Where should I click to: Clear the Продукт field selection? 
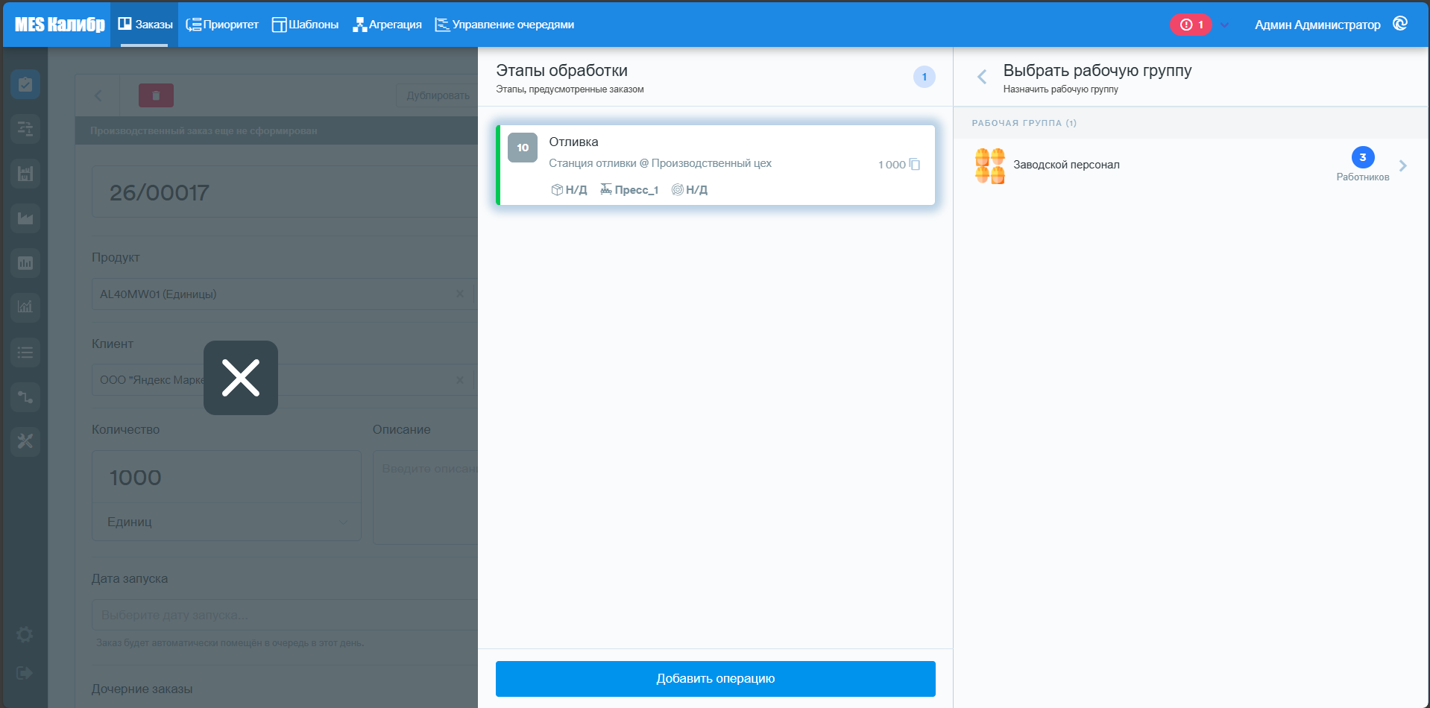tap(460, 294)
